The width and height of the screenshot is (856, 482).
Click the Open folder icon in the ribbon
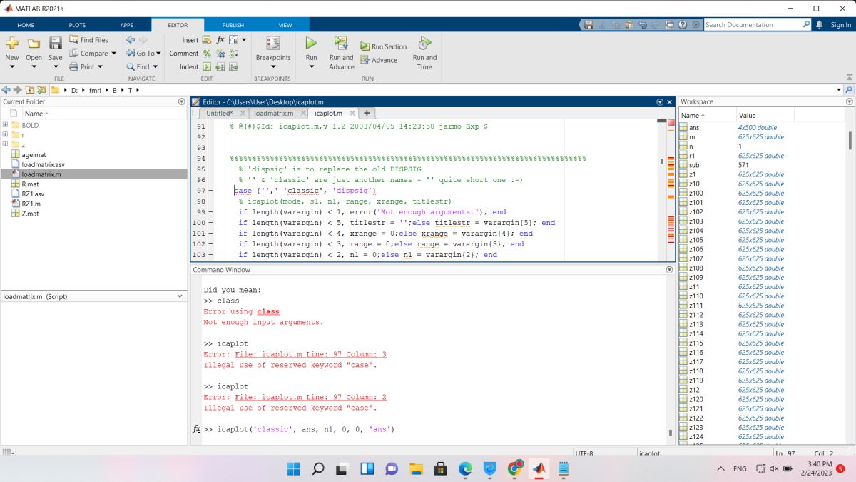(34, 44)
